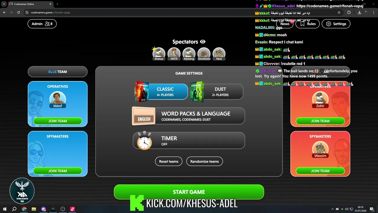Open the Timer setting

188,141
